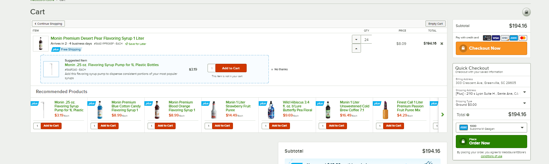
Task: Open the Desert Pear syrup product thumbnail
Action: [x=41, y=43]
